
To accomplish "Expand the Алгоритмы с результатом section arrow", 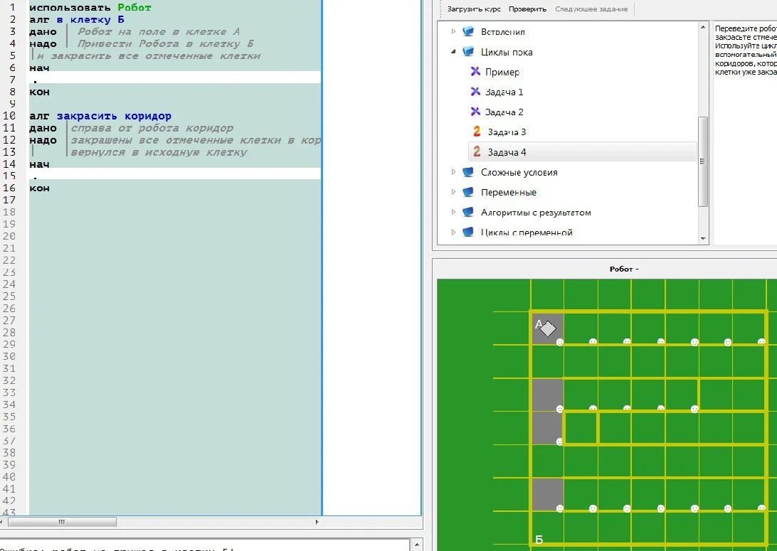I will coord(453,212).
